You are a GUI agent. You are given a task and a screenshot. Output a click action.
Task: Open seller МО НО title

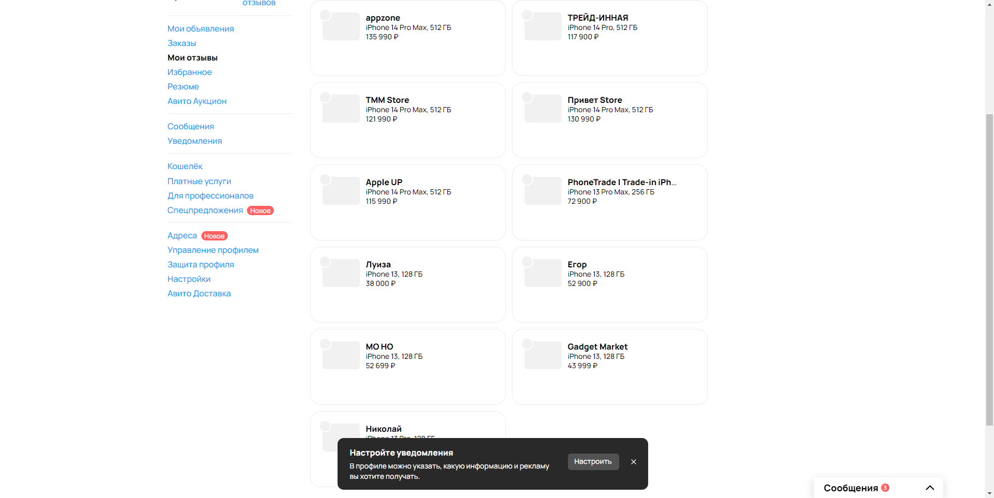point(379,347)
